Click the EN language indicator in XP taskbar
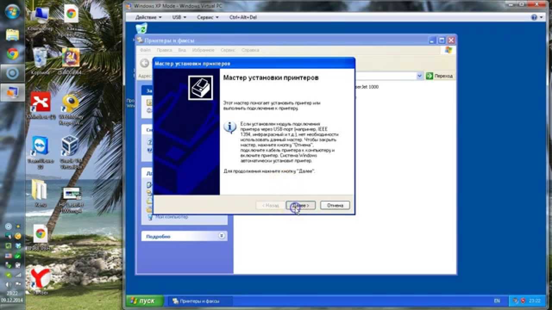The height and width of the screenshot is (310, 552). pos(497,301)
